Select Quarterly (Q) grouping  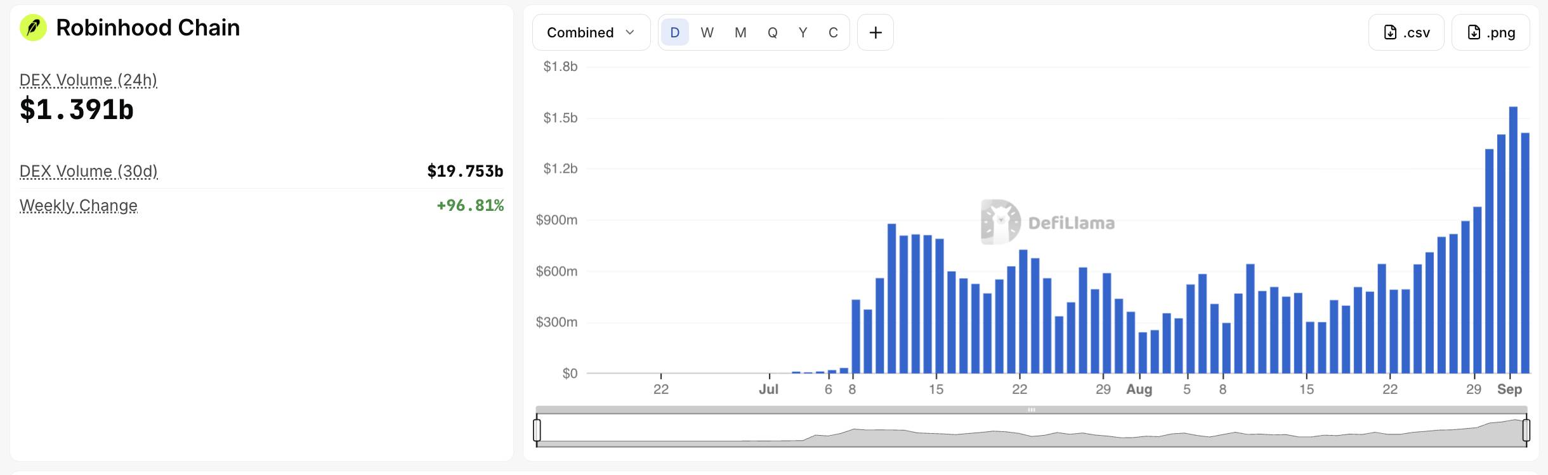[x=772, y=32]
